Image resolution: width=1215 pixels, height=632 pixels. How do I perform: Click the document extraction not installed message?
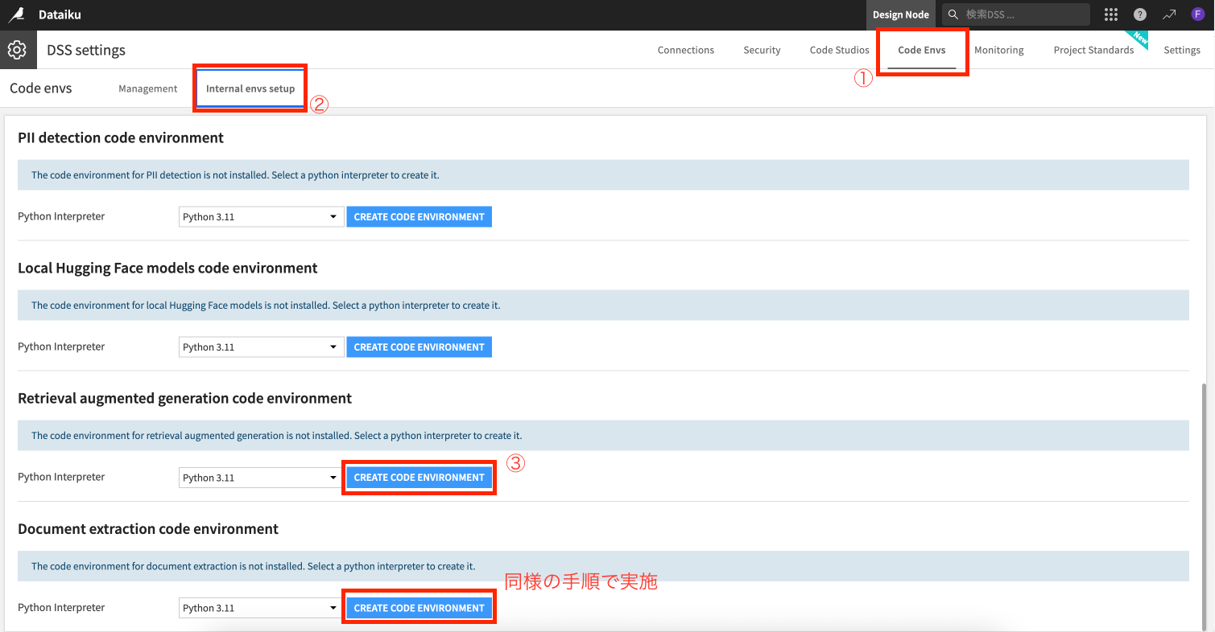pyautogui.click(x=253, y=566)
